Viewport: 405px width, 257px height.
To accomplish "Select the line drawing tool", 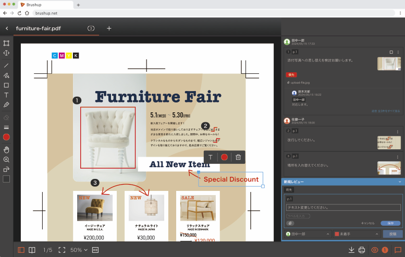I will point(6,66).
